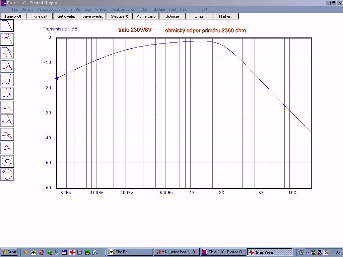This screenshot has height=257, width=343.
Task: Launch IrfanView from quick launch bar
Action: click(x=72, y=252)
